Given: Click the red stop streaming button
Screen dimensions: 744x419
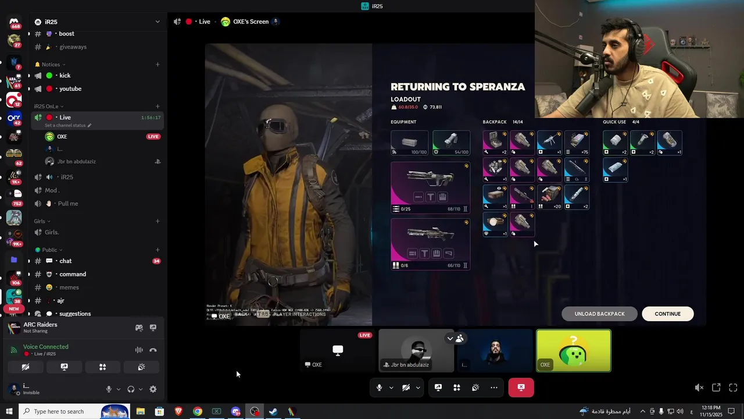Looking at the screenshot, I should click(x=521, y=388).
